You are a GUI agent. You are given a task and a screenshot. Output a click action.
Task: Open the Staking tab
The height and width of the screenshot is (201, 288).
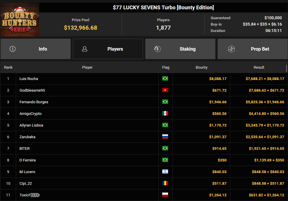180,49
